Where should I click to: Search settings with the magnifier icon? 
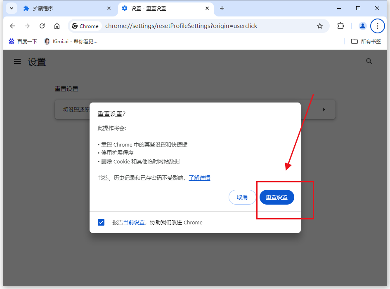(x=369, y=61)
